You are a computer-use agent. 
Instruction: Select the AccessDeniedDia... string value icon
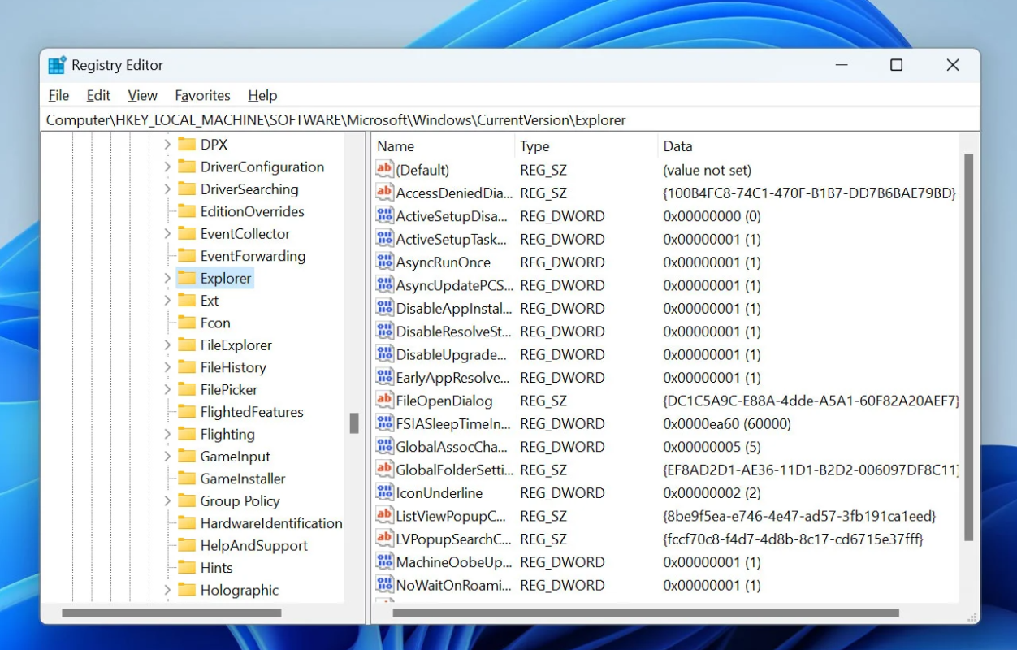click(x=384, y=193)
